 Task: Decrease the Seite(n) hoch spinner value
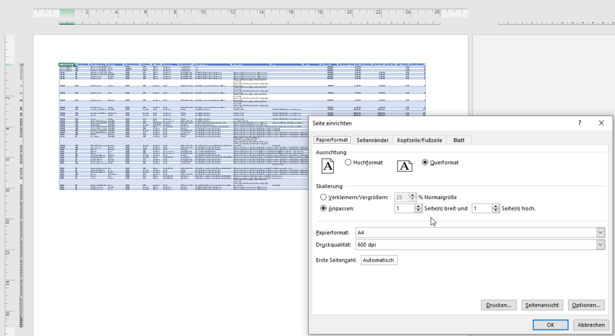[495, 211]
